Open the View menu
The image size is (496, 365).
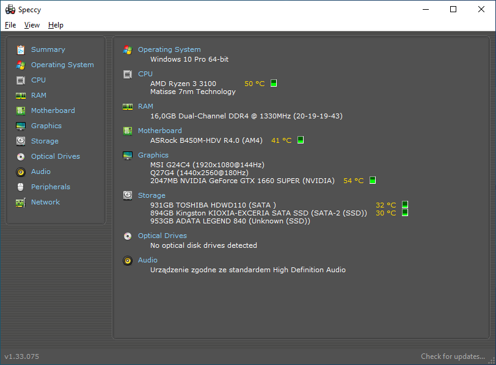[32, 25]
